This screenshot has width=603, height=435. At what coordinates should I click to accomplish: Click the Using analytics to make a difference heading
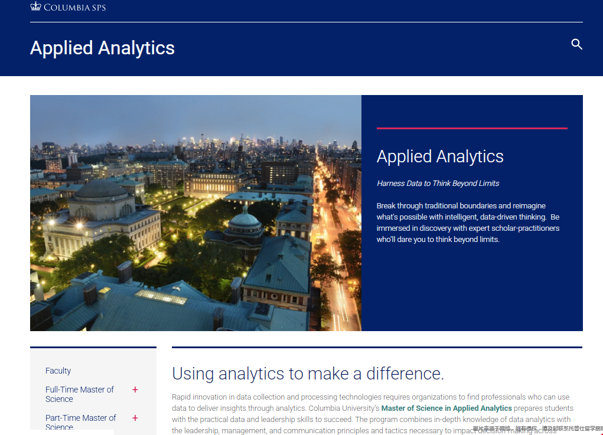[308, 374]
